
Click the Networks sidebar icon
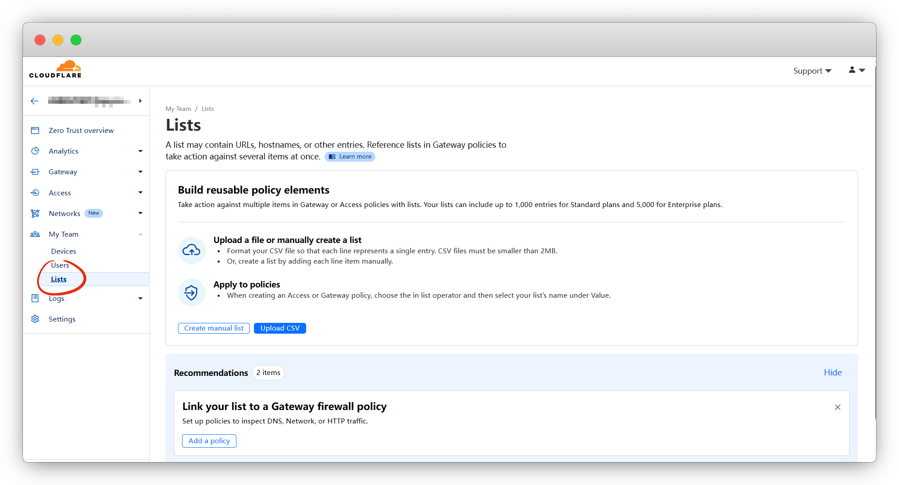pos(35,214)
